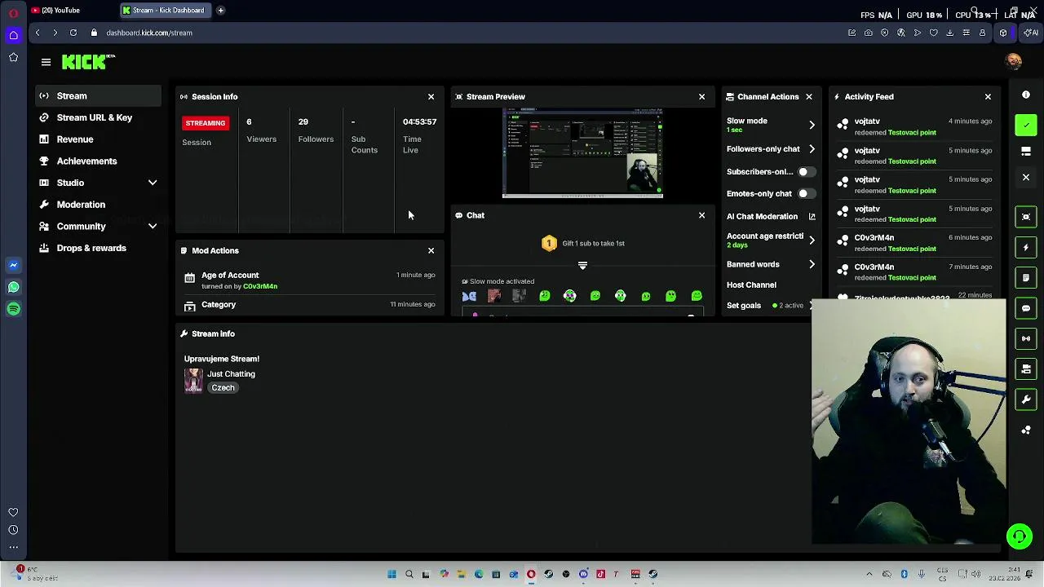Image resolution: width=1044 pixels, height=587 pixels.
Task: Click the lightning bolt widget icon
Action: pos(1026,247)
